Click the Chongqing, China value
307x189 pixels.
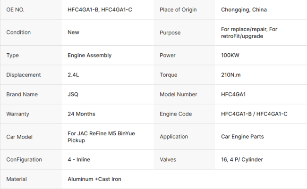[x=244, y=10]
